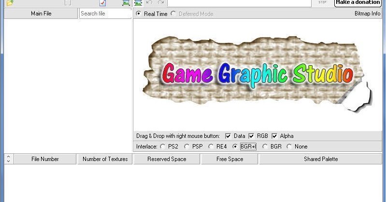
Task: Select PS2 interlace option
Action: [x=162, y=147]
